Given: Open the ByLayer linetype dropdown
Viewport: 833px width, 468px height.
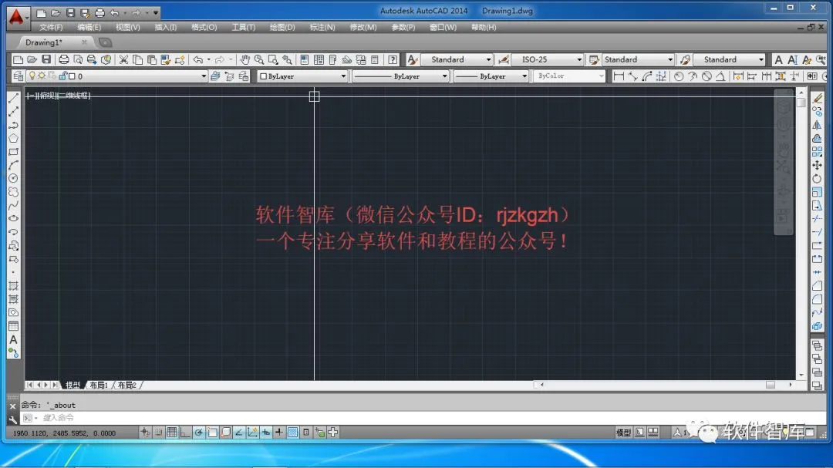Looking at the screenshot, I should pos(445,76).
